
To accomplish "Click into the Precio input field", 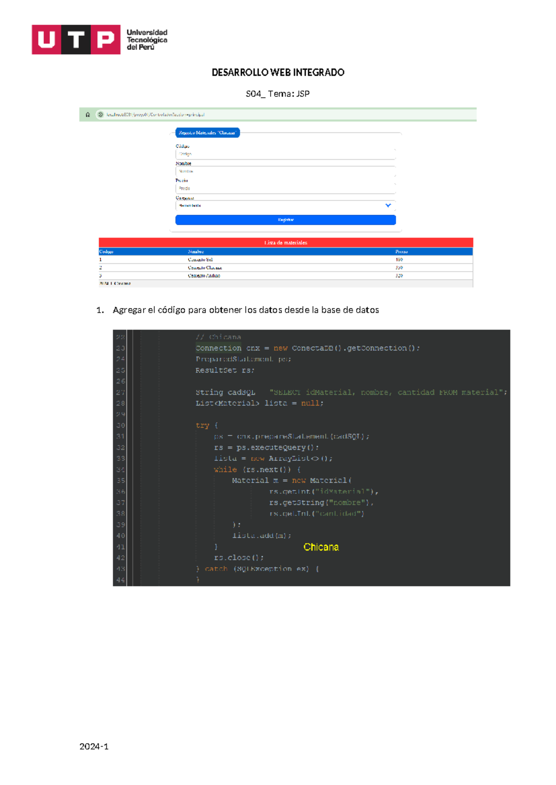I will click(285, 188).
